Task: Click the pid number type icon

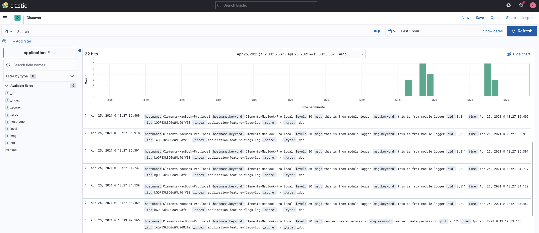Action: [7, 143]
